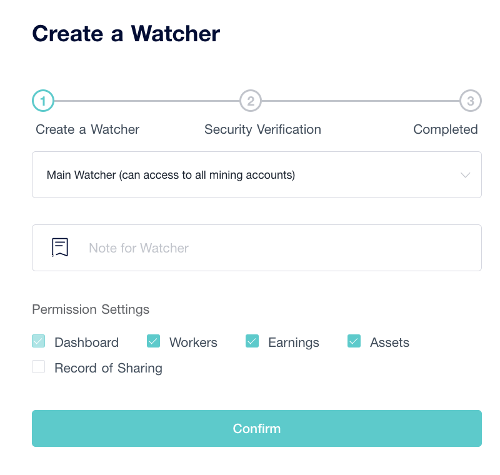Click the Assets label text

tap(389, 342)
